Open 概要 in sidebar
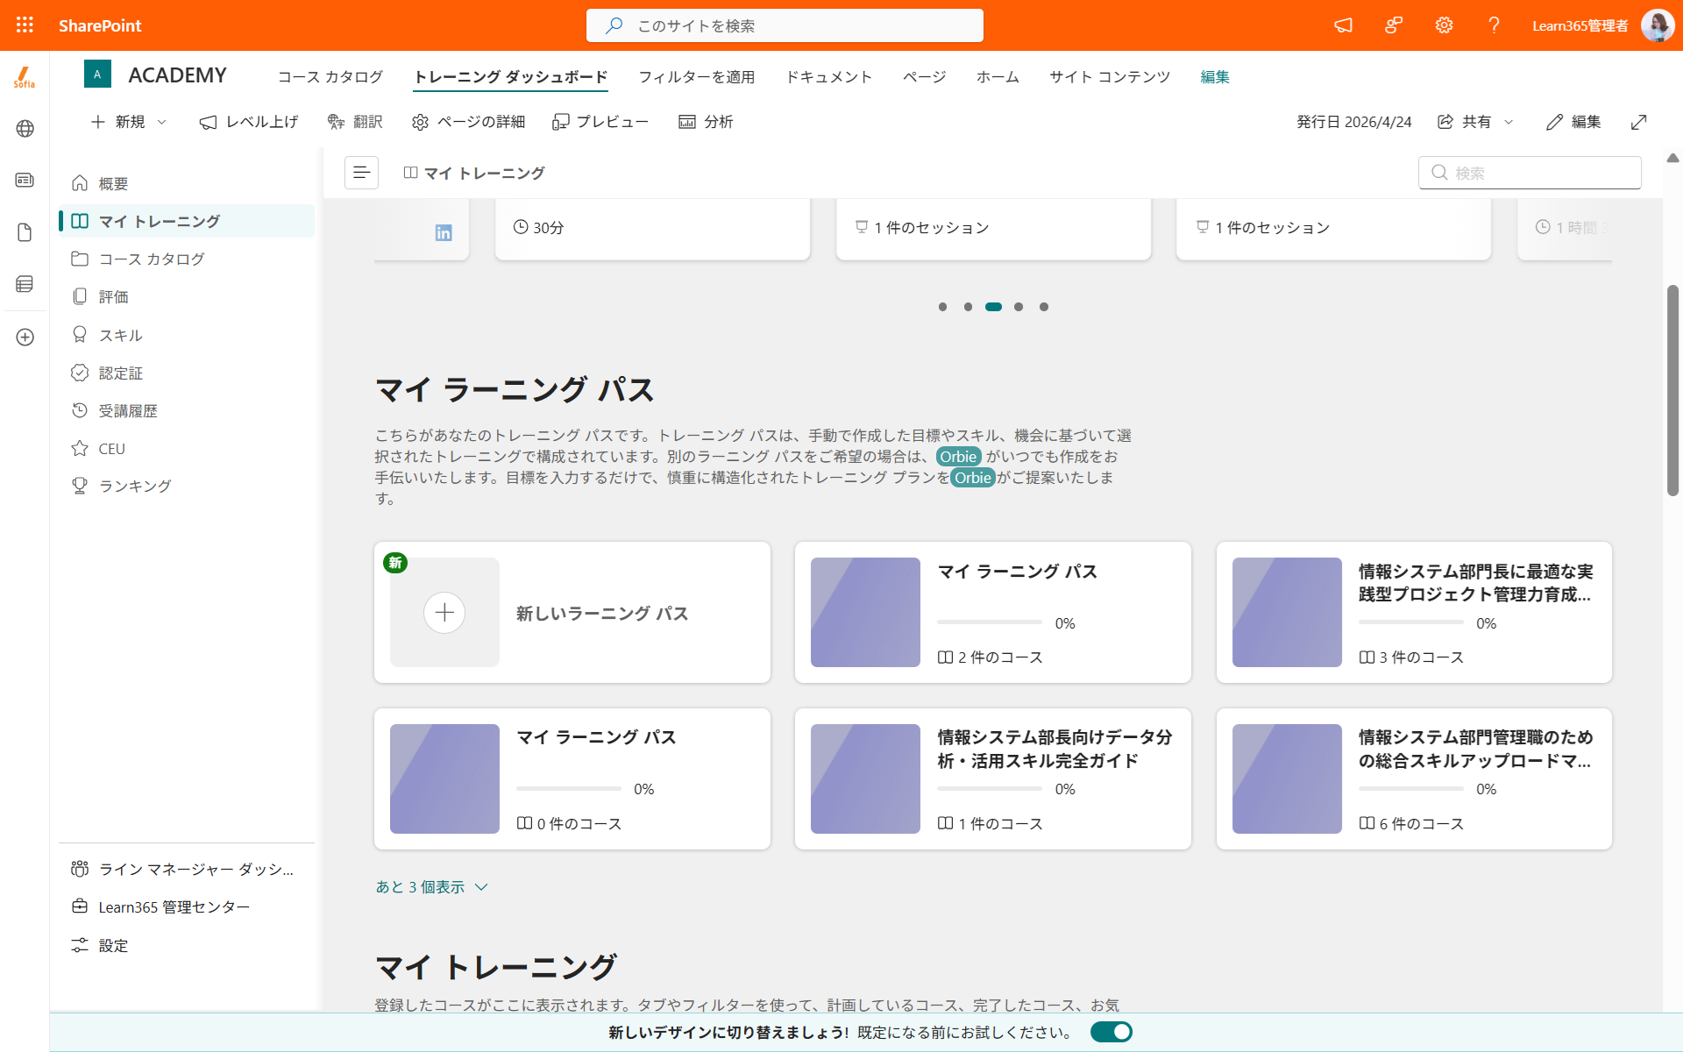This screenshot has height=1052, width=1683. (x=187, y=183)
